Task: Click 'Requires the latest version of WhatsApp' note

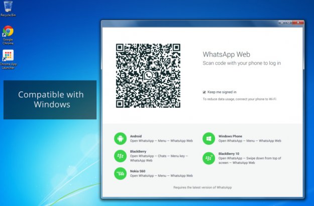Action: tap(202, 187)
